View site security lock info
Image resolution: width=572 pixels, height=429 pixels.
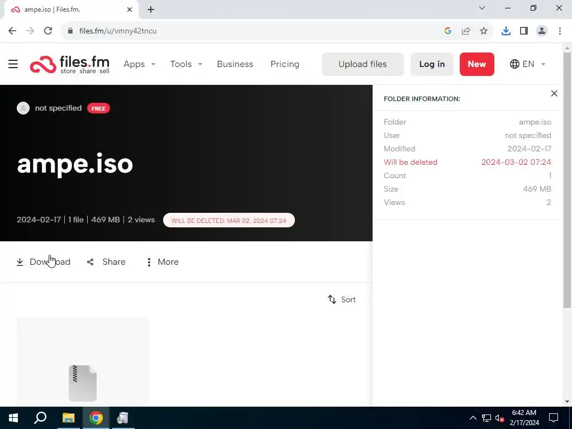tap(70, 31)
